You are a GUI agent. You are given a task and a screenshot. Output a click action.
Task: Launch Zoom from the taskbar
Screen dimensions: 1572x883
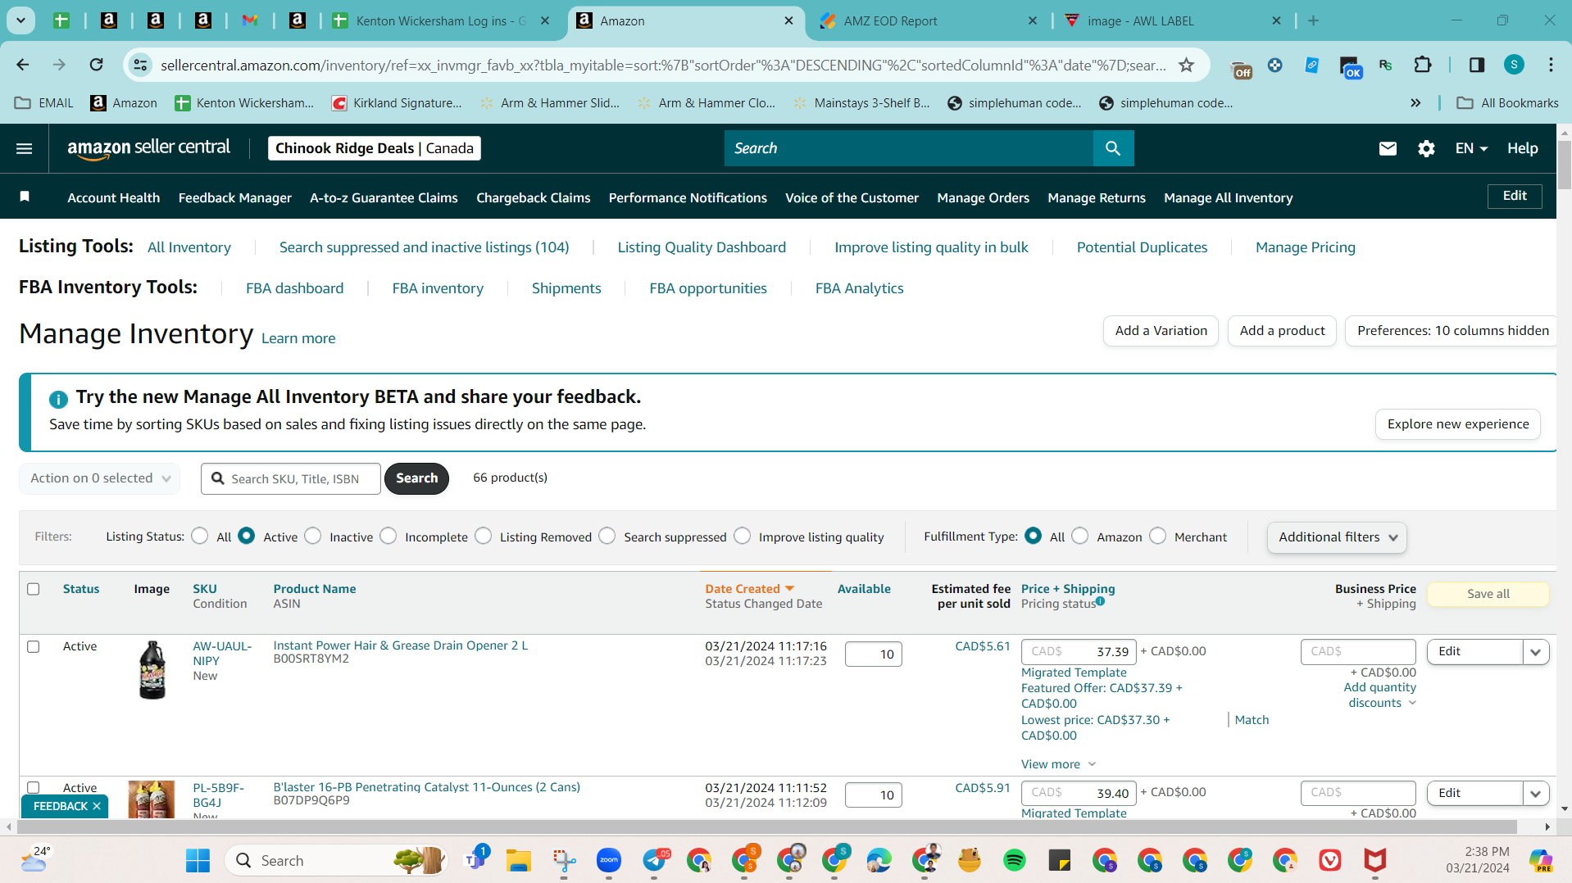608,860
